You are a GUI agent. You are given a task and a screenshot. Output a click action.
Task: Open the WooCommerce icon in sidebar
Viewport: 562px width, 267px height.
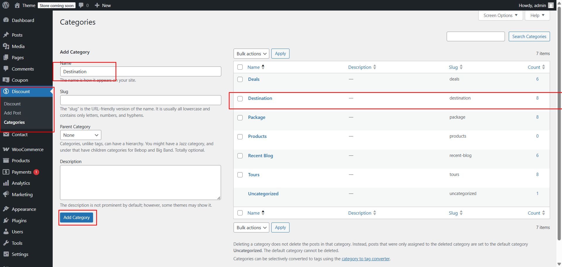click(6, 149)
